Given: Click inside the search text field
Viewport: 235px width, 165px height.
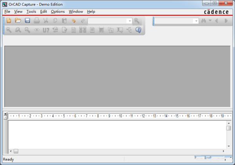Looking at the screenshot, I should pos(174,21).
